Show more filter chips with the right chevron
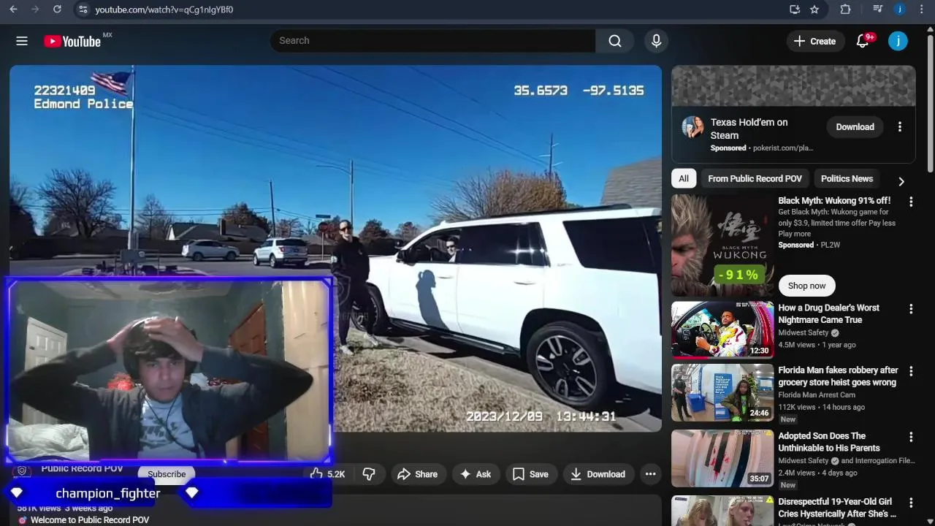 pos(901,181)
